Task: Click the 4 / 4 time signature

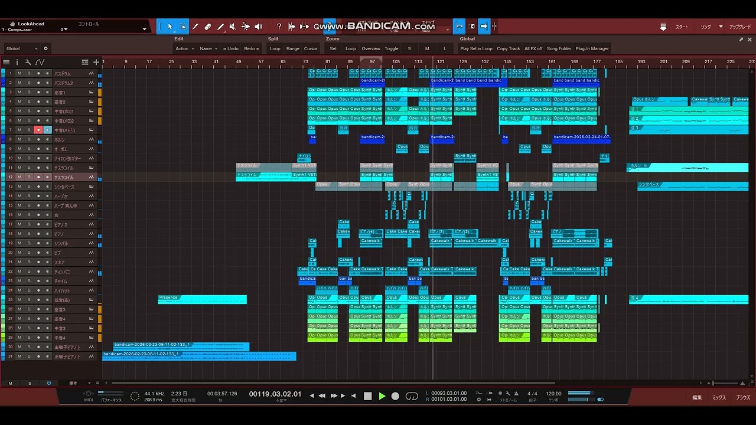Action: (x=532, y=394)
